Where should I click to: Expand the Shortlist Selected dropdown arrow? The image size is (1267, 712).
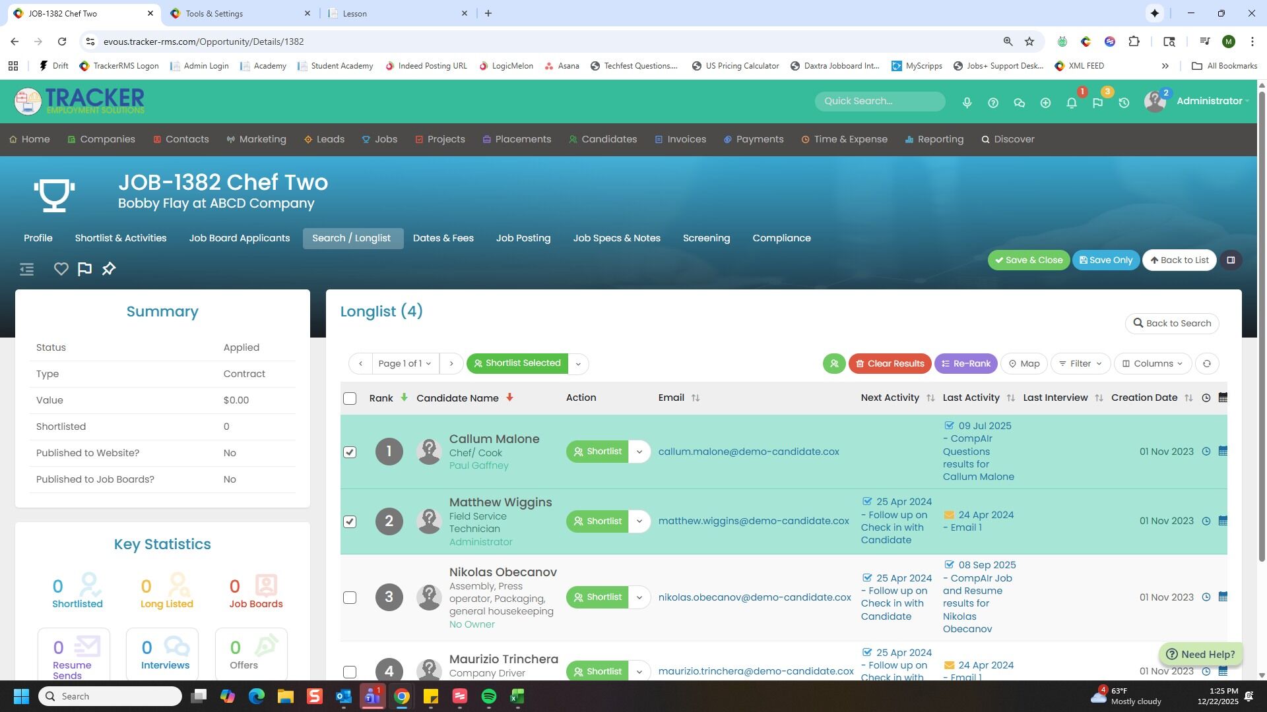(x=578, y=364)
